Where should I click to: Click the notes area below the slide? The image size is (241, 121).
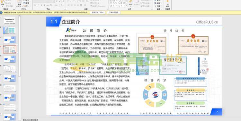point(131,120)
